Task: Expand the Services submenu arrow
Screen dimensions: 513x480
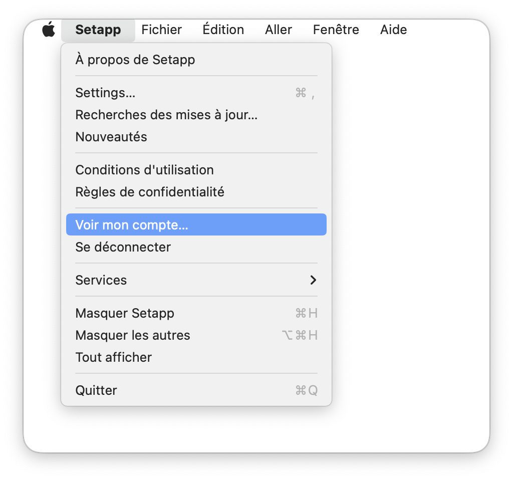Action: point(313,280)
